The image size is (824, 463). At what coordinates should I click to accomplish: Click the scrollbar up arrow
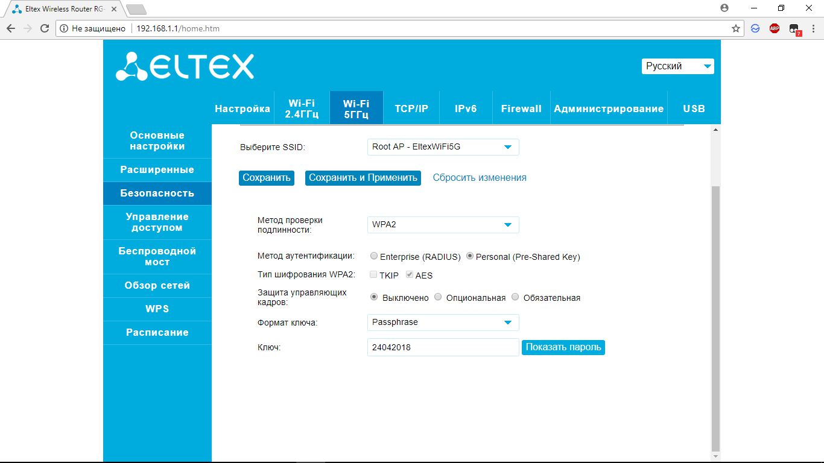716,130
